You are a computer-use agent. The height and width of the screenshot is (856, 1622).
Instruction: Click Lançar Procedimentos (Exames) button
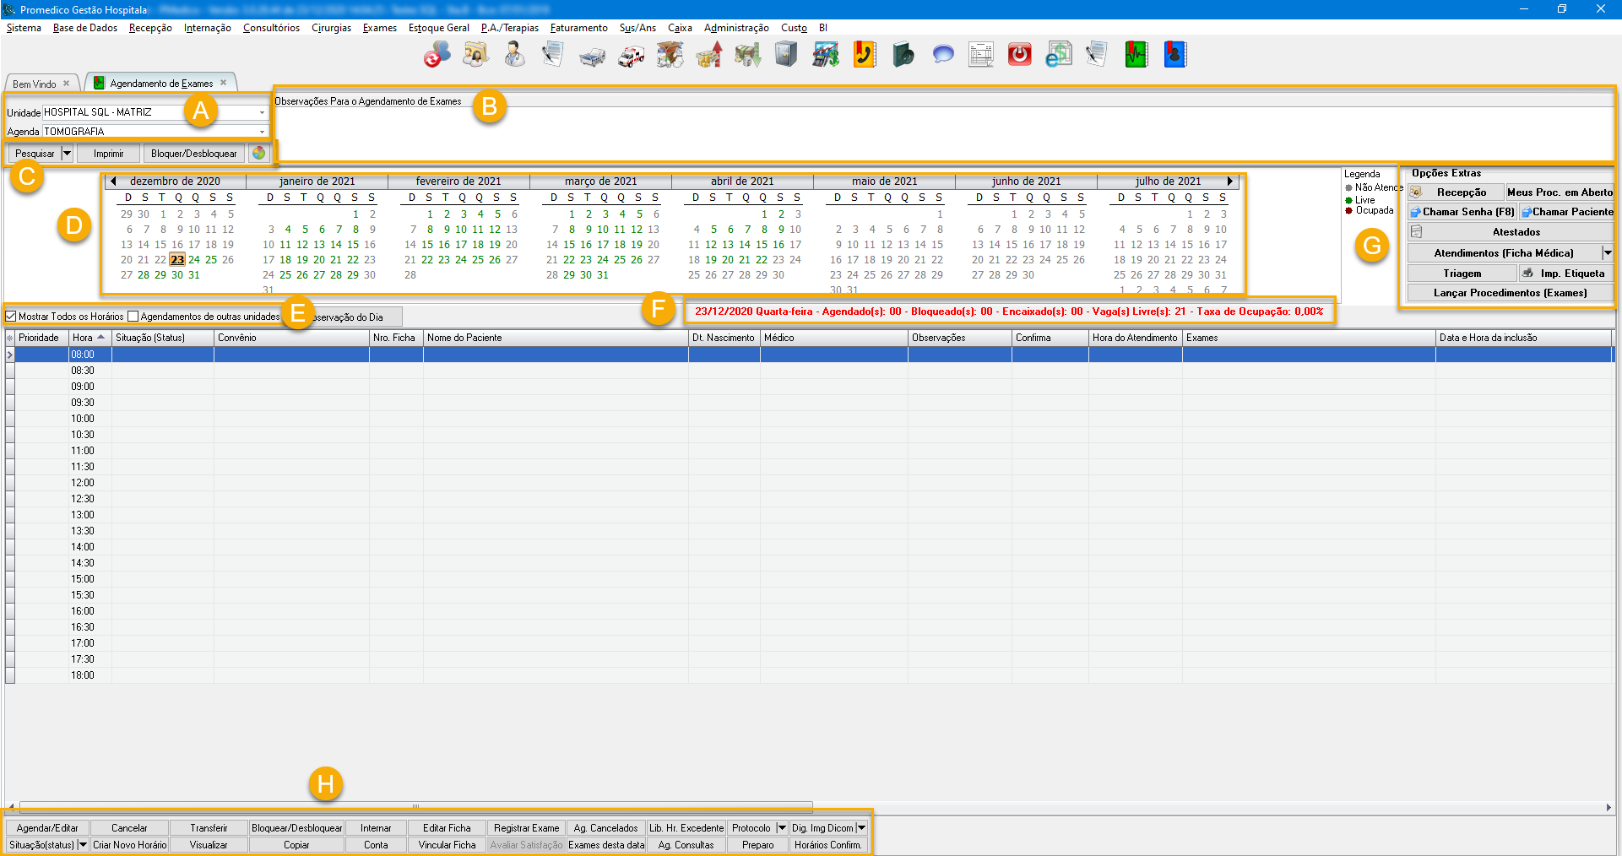[1510, 293]
